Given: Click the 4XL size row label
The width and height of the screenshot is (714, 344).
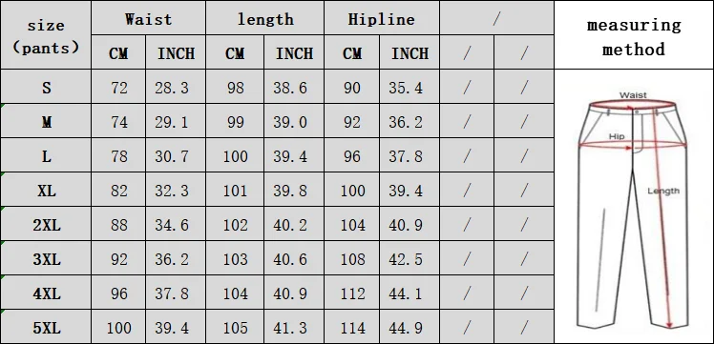Looking at the screenshot, I should 47,294.
